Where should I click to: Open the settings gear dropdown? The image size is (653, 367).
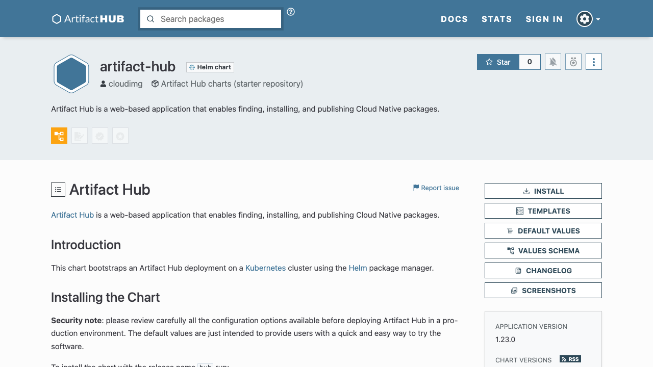[x=588, y=19]
